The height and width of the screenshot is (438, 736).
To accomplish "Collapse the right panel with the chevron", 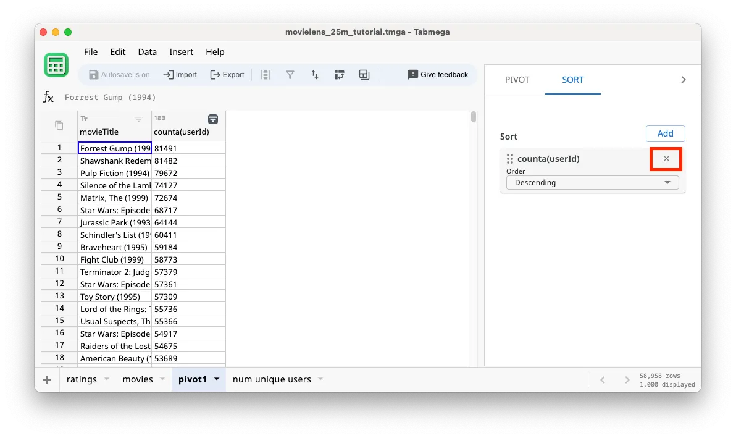I will point(683,79).
